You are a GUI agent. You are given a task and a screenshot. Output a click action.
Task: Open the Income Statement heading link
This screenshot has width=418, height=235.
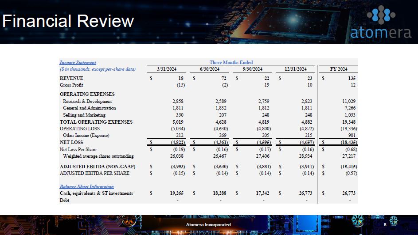78,62
